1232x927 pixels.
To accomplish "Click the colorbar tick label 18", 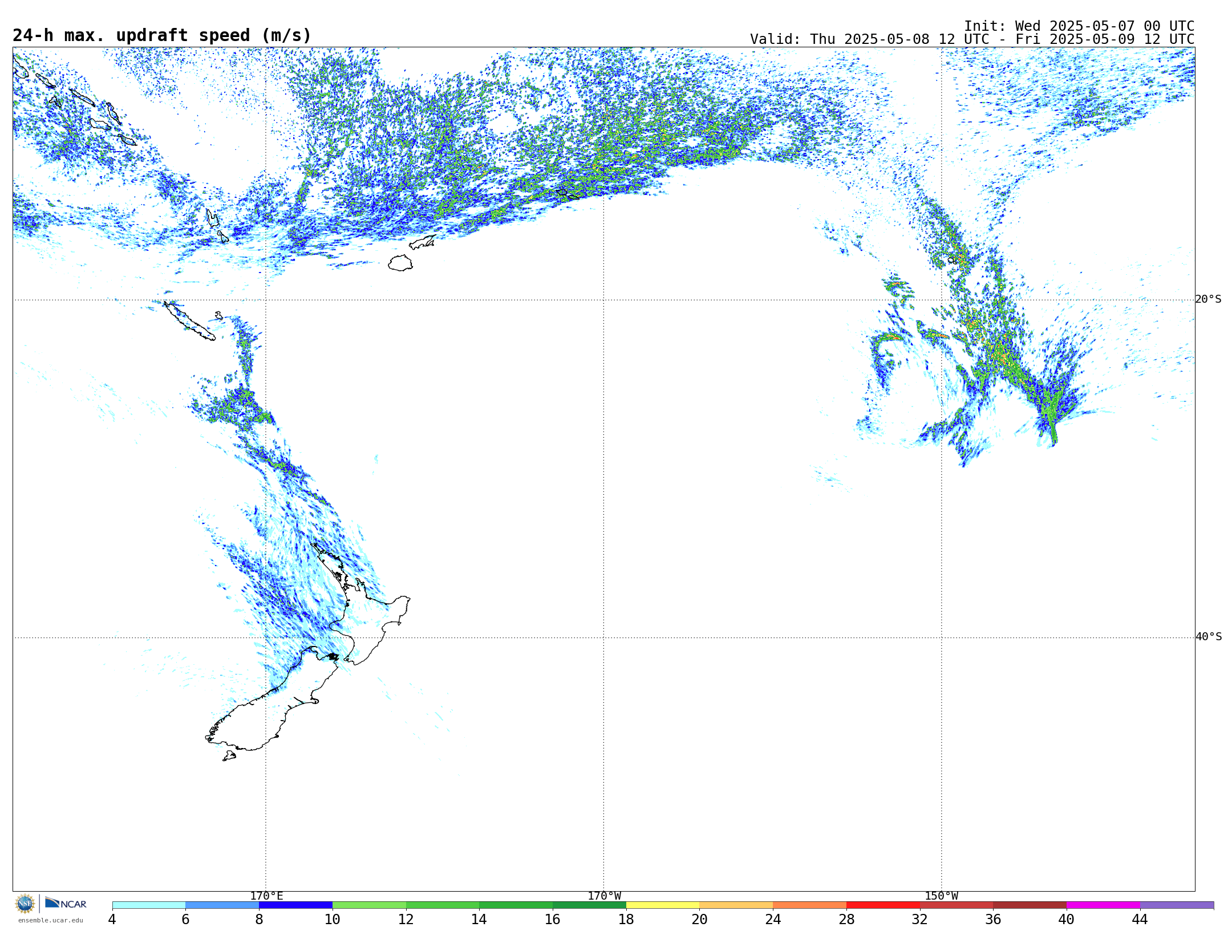I will pyautogui.click(x=626, y=919).
